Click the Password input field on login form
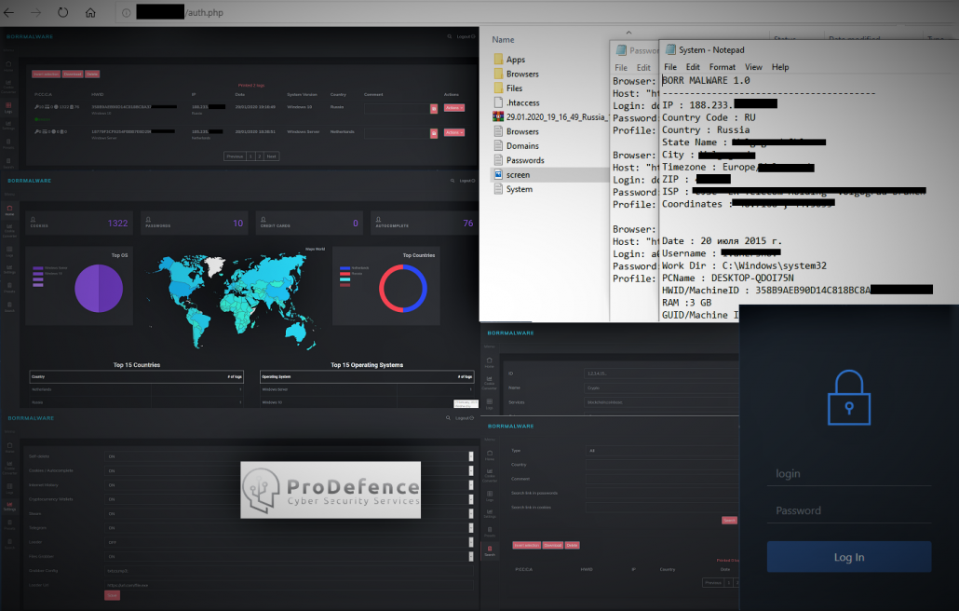The width and height of the screenshot is (959, 611). (x=849, y=510)
